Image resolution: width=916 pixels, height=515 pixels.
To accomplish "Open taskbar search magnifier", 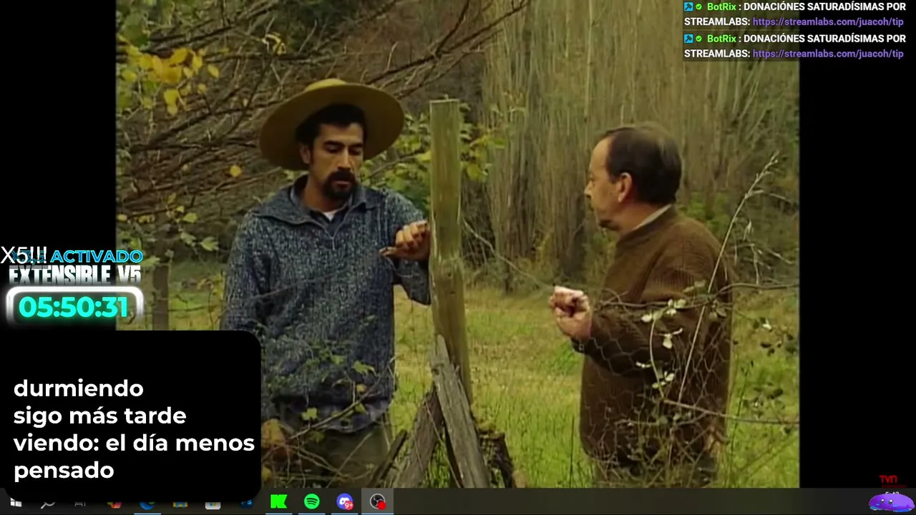I will tap(48, 503).
